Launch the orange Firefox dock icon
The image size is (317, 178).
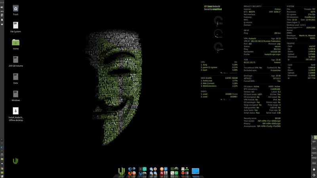click(x=130, y=173)
